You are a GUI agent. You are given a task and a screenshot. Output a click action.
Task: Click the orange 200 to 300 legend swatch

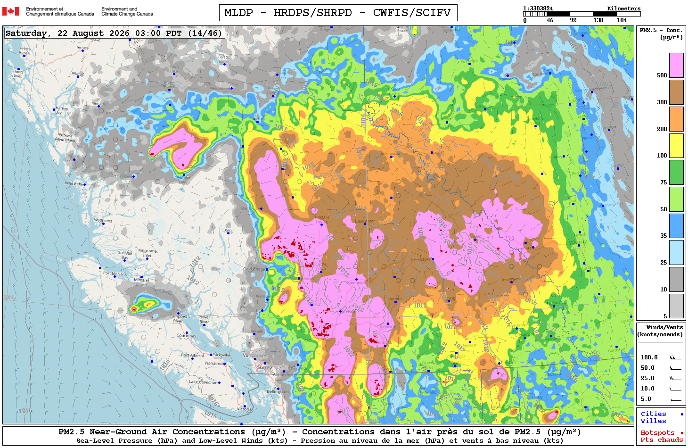676,119
